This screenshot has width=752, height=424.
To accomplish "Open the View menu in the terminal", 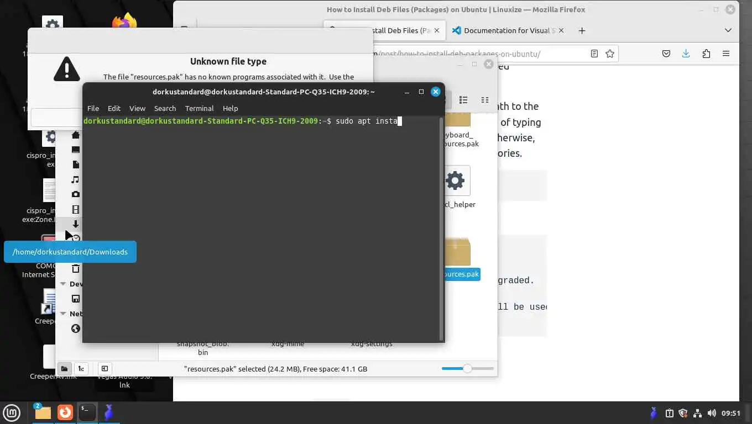I will point(137,108).
